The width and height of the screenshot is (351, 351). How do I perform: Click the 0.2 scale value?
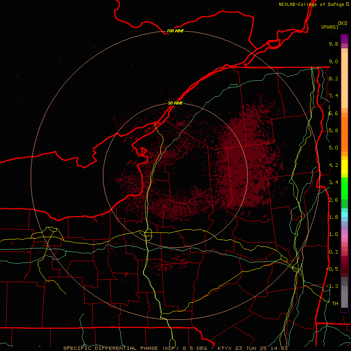click(333, 252)
